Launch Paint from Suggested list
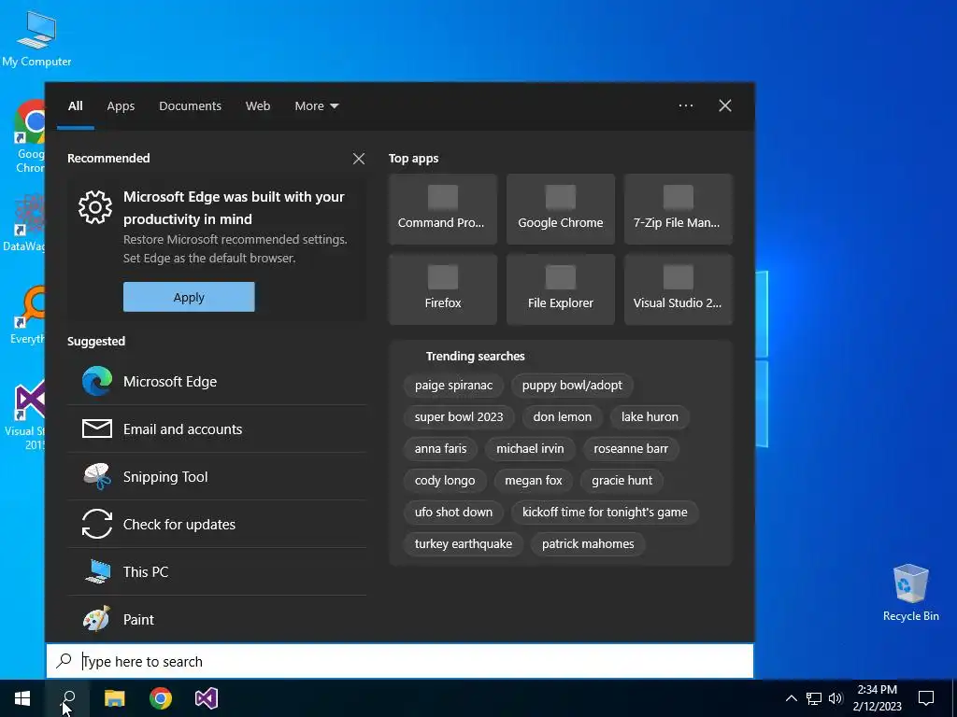The image size is (957, 717). [x=217, y=620]
